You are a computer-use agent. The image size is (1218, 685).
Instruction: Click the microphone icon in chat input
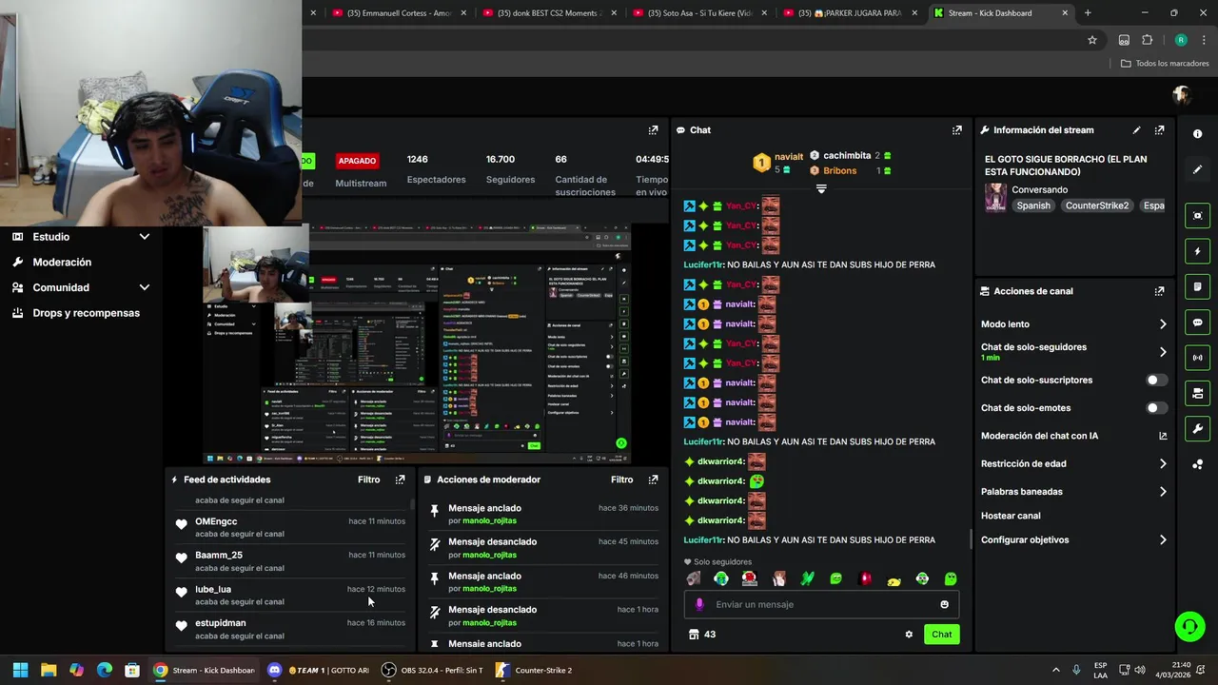[x=699, y=604]
